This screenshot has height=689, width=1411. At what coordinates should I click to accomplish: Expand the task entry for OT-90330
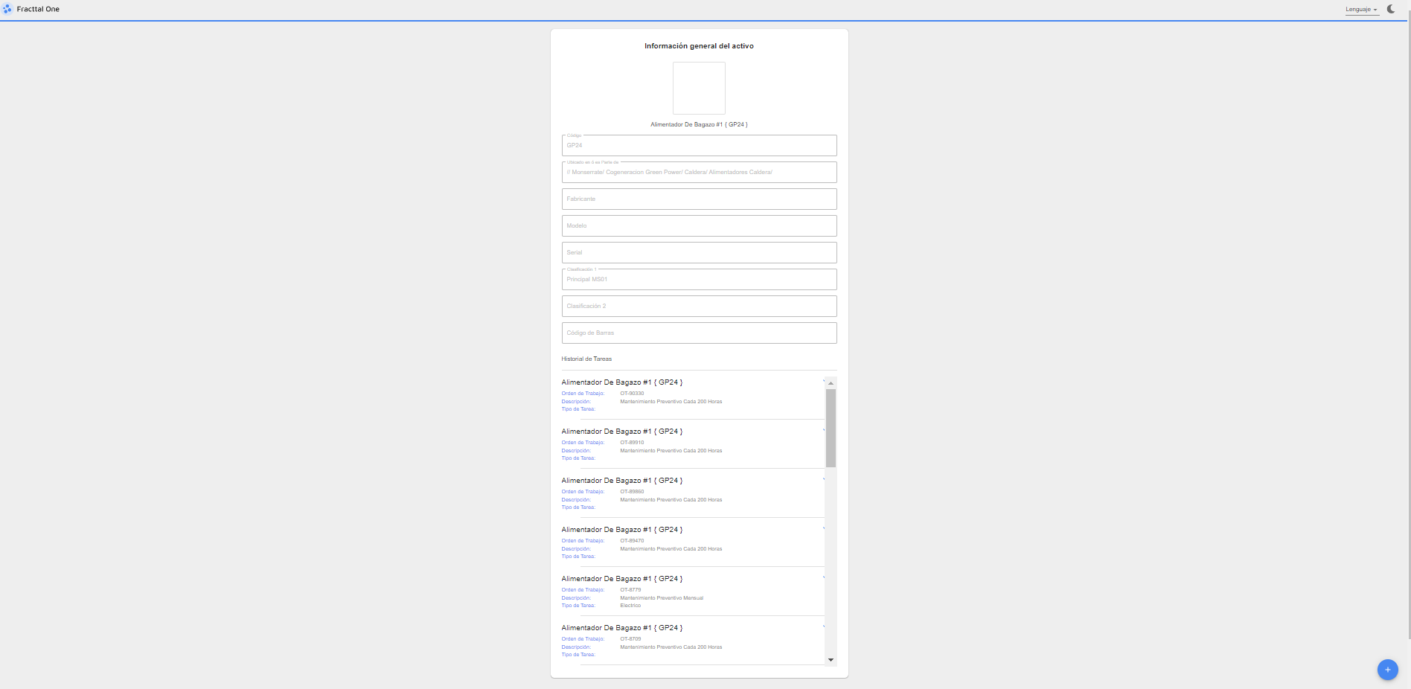coord(823,382)
